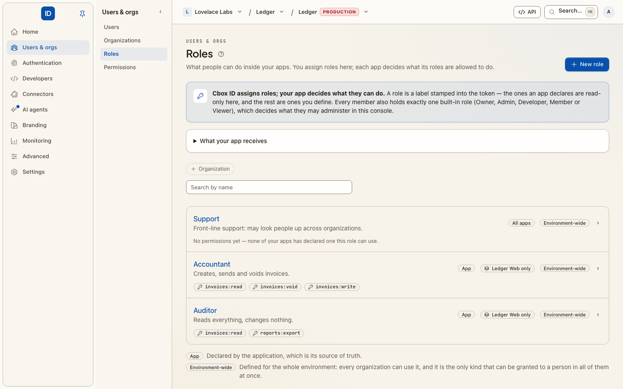Open Home from the sidebar

tap(48, 32)
